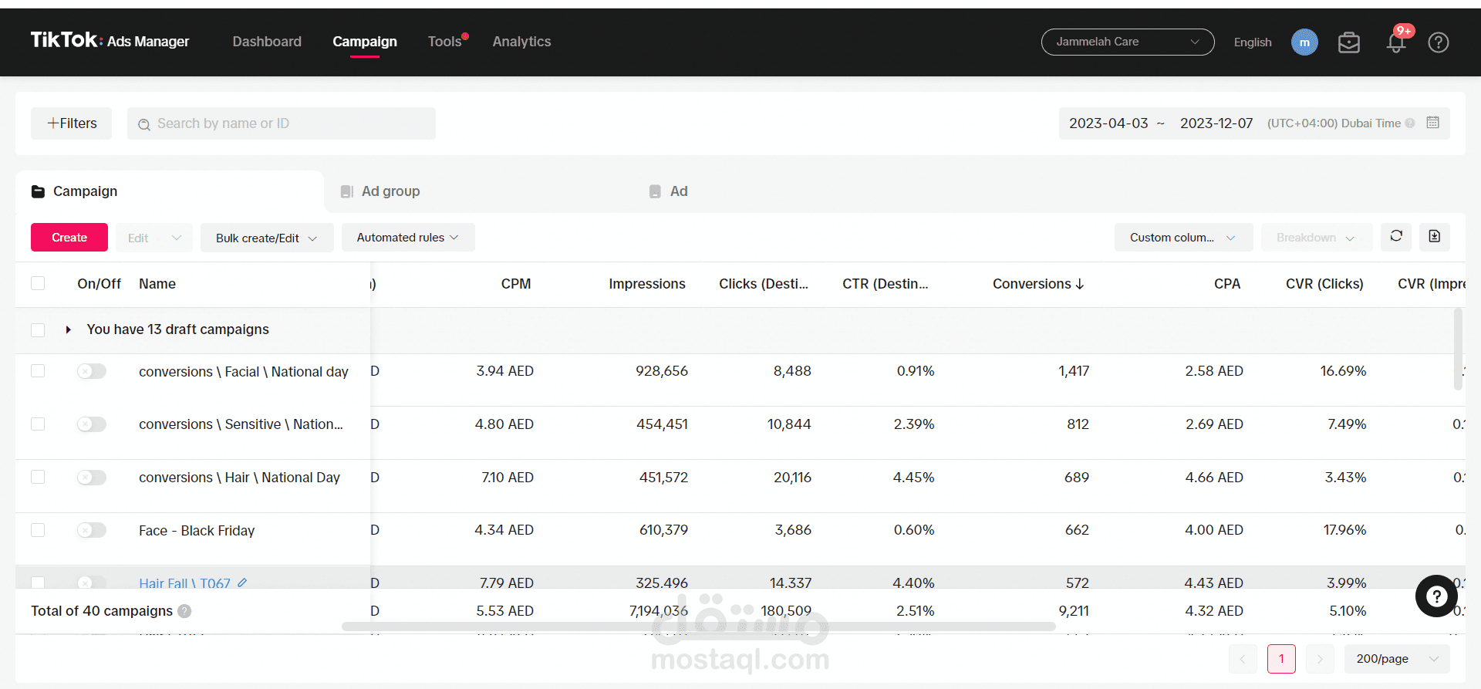Open the Jammelah Care account dropdown
The height and width of the screenshot is (689, 1481).
(x=1128, y=42)
